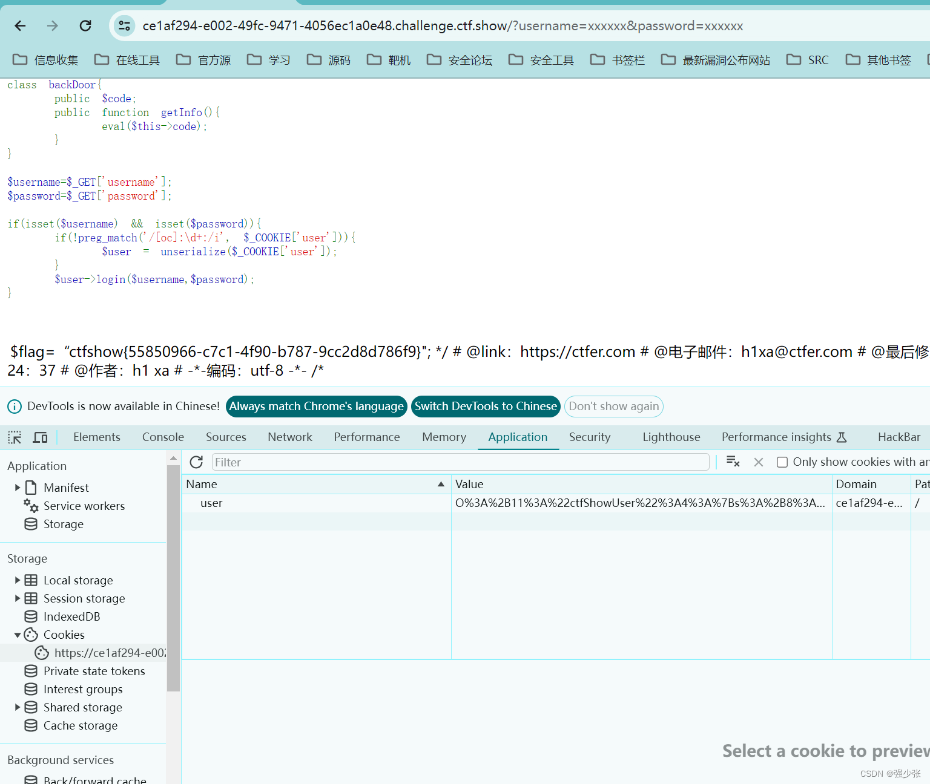Open the 官方源 bookmark folder

pos(203,60)
